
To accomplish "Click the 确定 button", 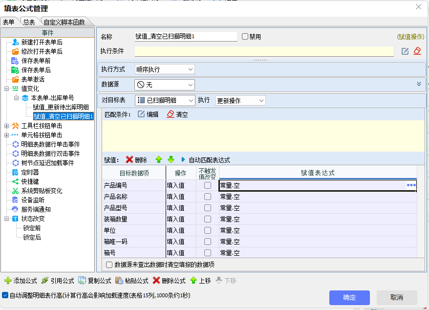I will tap(349, 297).
